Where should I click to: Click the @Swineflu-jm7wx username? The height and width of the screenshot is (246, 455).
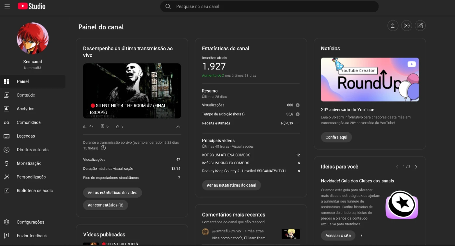click(x=227, y=231)
